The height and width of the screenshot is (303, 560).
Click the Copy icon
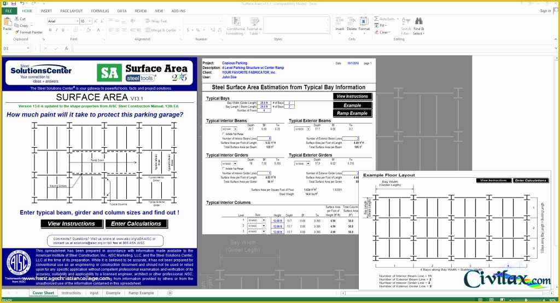pyautogui.click(x=16, y=25)
